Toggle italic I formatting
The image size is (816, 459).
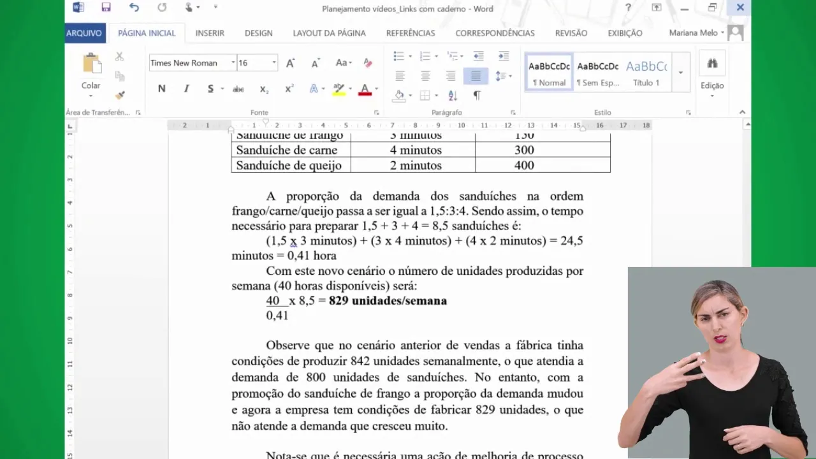[186, 89]
